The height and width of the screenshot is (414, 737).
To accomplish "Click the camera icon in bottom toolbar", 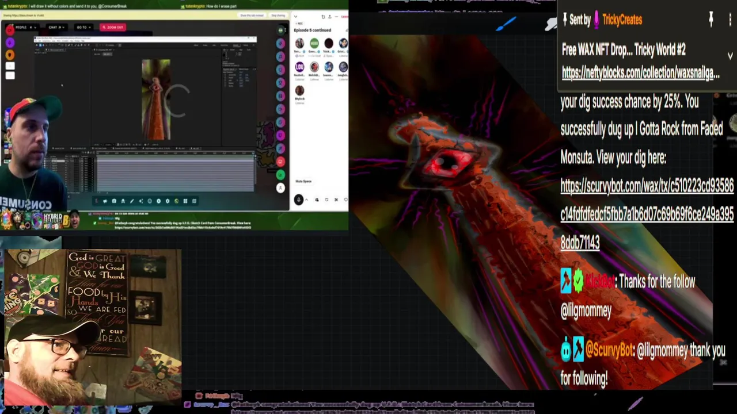I will 114,201.
